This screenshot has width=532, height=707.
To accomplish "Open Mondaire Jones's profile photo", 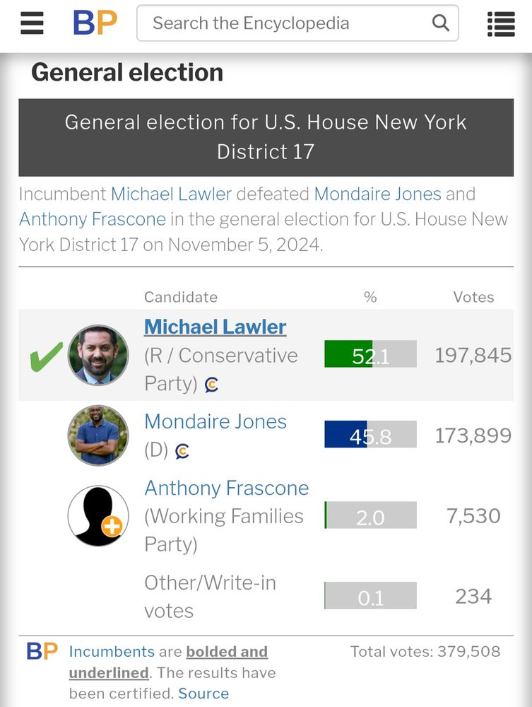I will coord(98,435).
